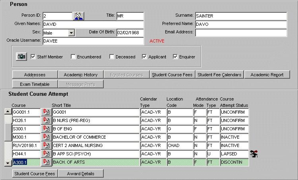The width and height of the screenshot is (298, 180).
Task: Uncheck the Staff Member checkbox
Action: point(33,57)
